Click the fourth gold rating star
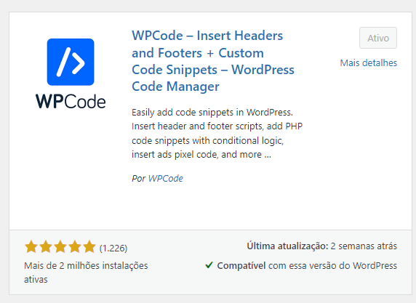 pyautogui.click(x=75, y=247)
